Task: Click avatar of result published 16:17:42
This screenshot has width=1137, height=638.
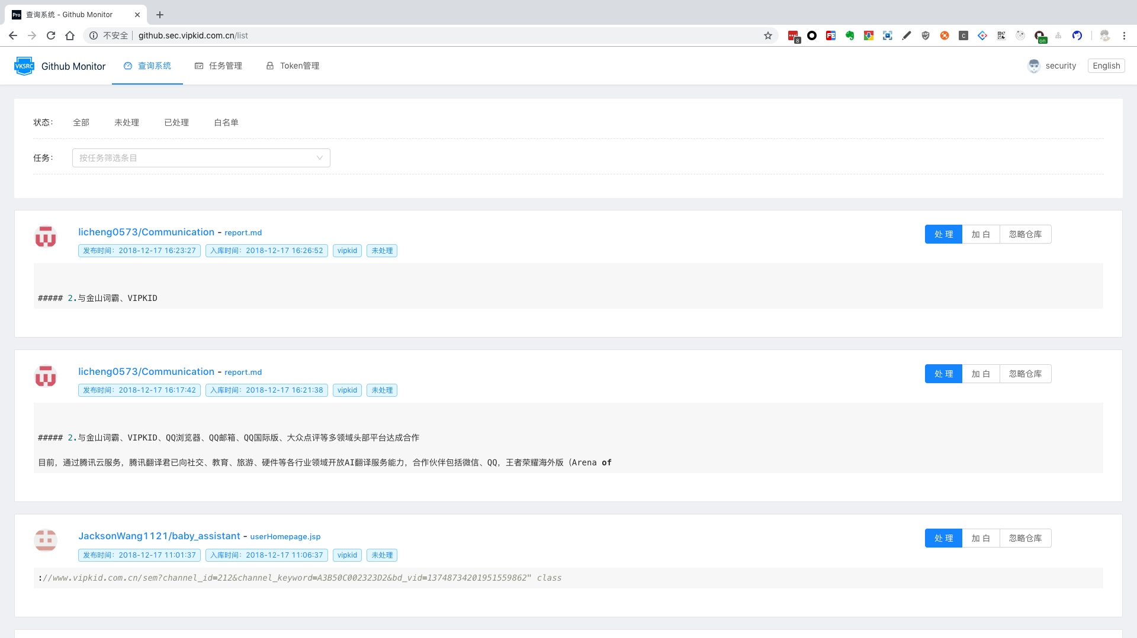Action: point(46,376)
